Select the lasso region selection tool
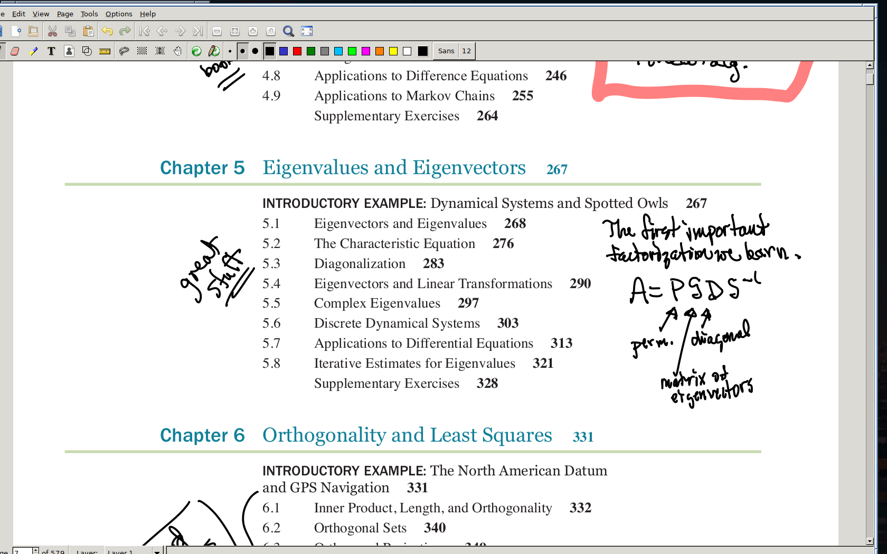 (x=124, y=51)
